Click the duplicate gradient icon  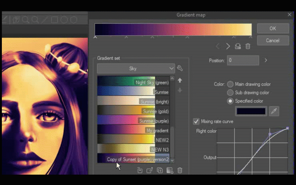tap(160, 171)
